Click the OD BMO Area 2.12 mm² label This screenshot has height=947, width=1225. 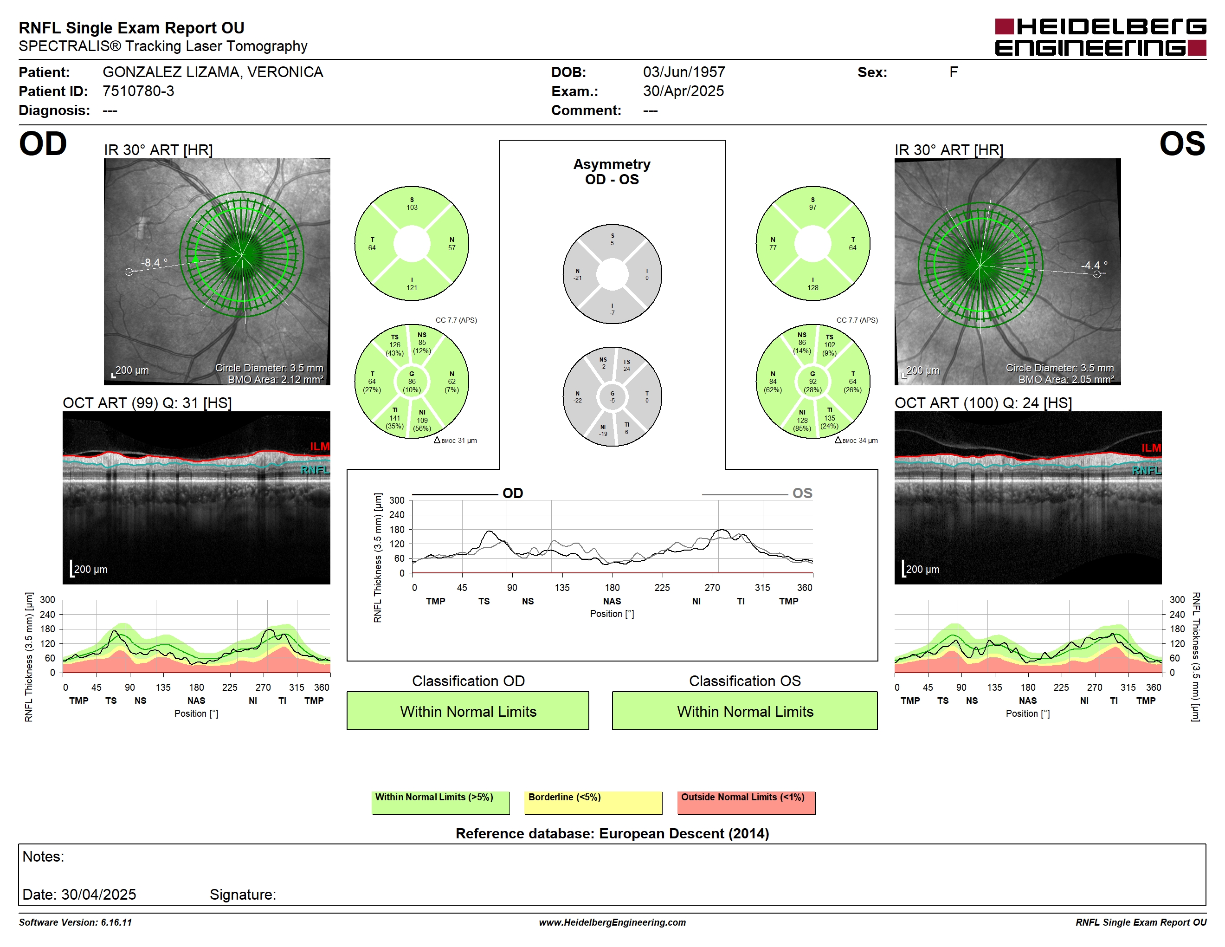[276, 379]
